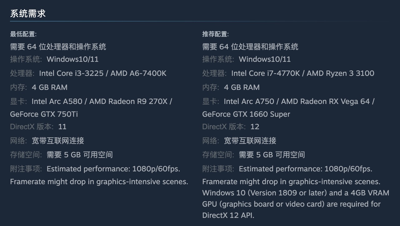Click the 系统需求 section heading
400x226 pixels.
click(28, 13)
